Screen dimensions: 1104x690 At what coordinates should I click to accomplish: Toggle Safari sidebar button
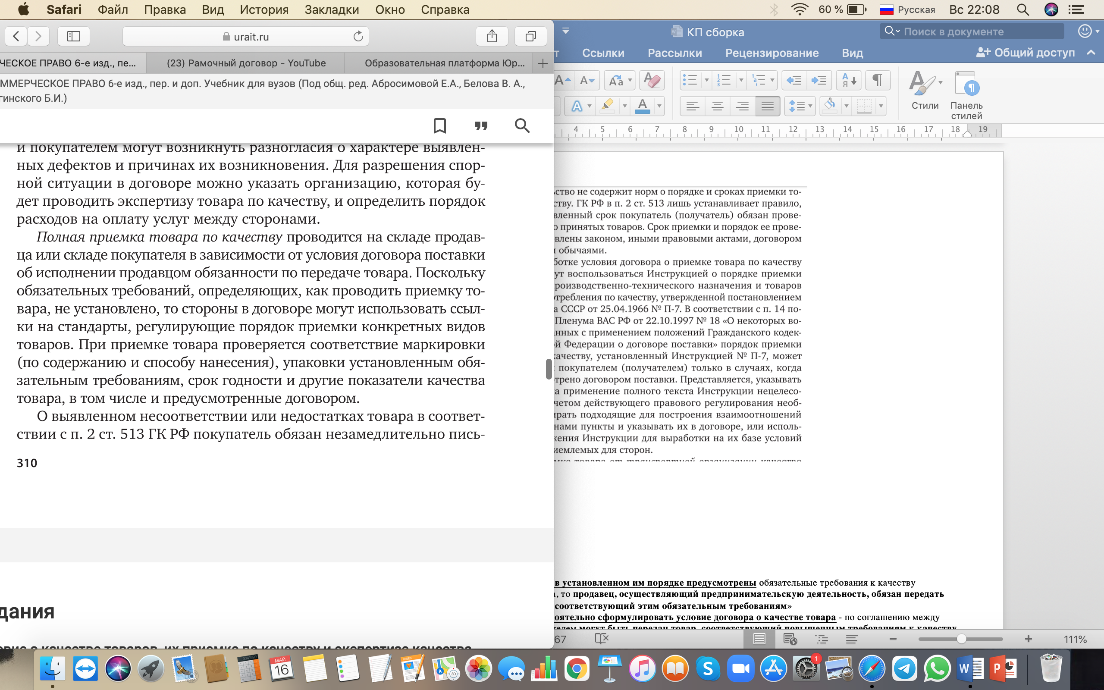tap(73, 36)
